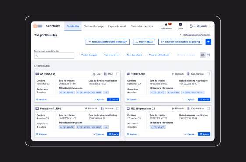Expand the Toutes énergies filter dropdown
The width and height of the screenshot is (246, 162).
click(88, 55)
